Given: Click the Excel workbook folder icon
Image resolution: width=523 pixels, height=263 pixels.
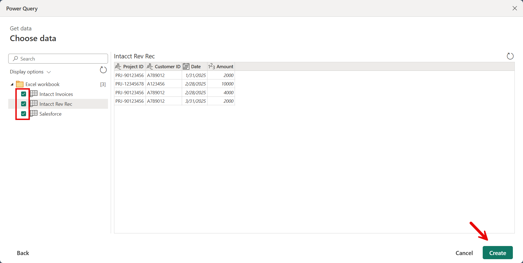Looking at the screenshot, I should [x=19, y=84].
